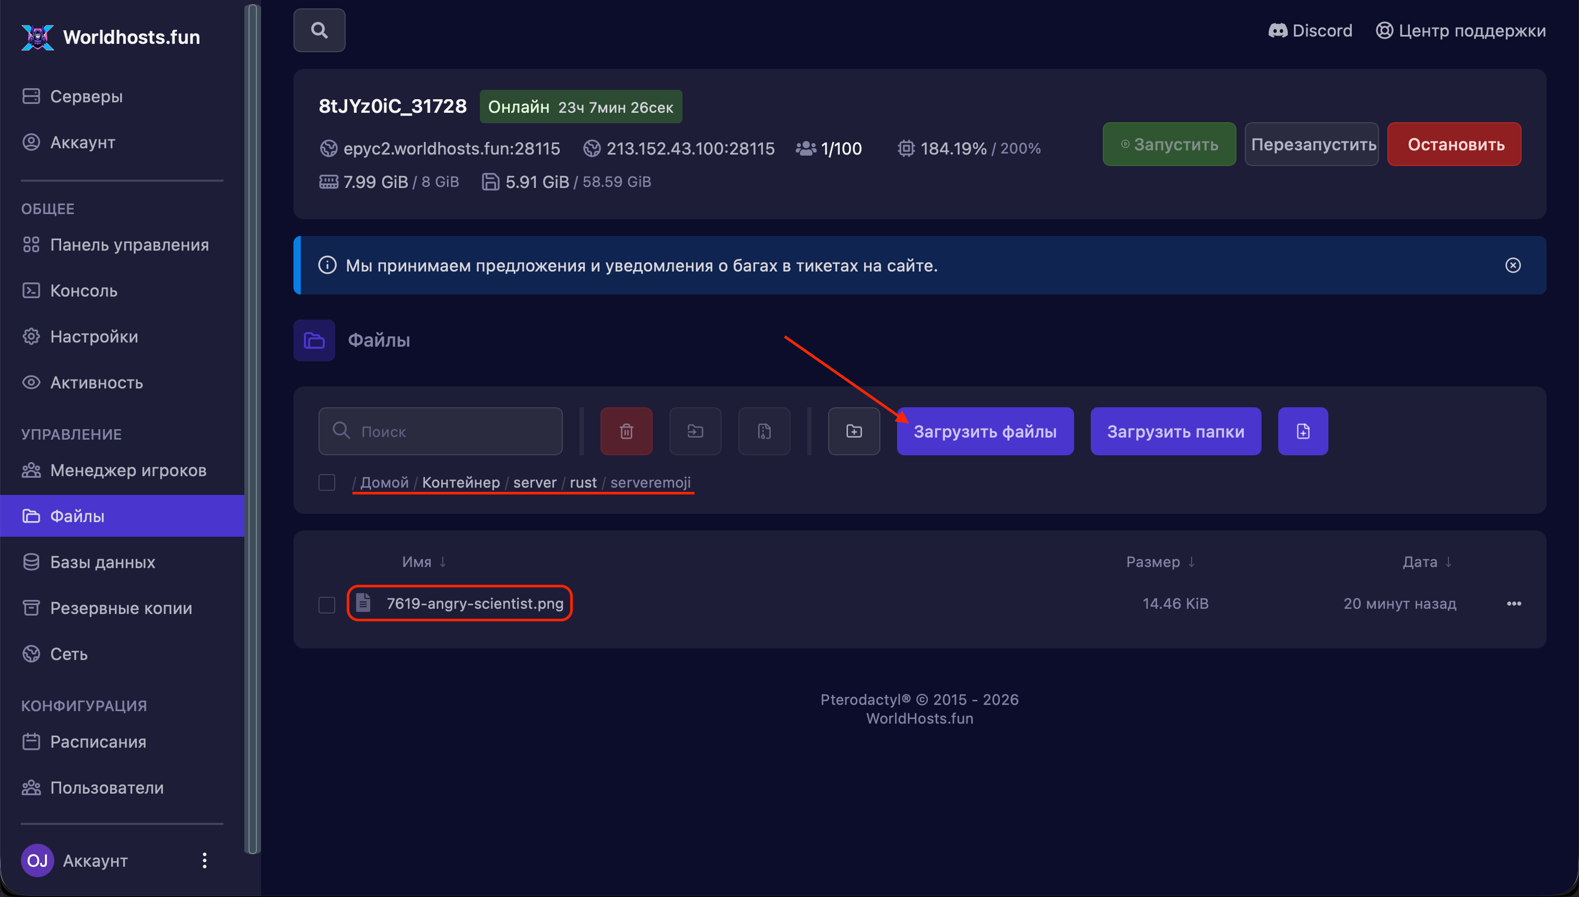The height and width of the screenshot is (897, 1579).
Task: Click the move files icon button
Action: pyautogui.click(x=696, y=431)
